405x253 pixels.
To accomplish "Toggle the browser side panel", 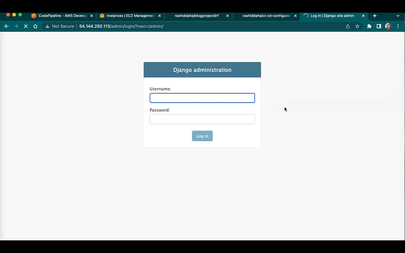I will pyautogui.click(x=379, y=26).
